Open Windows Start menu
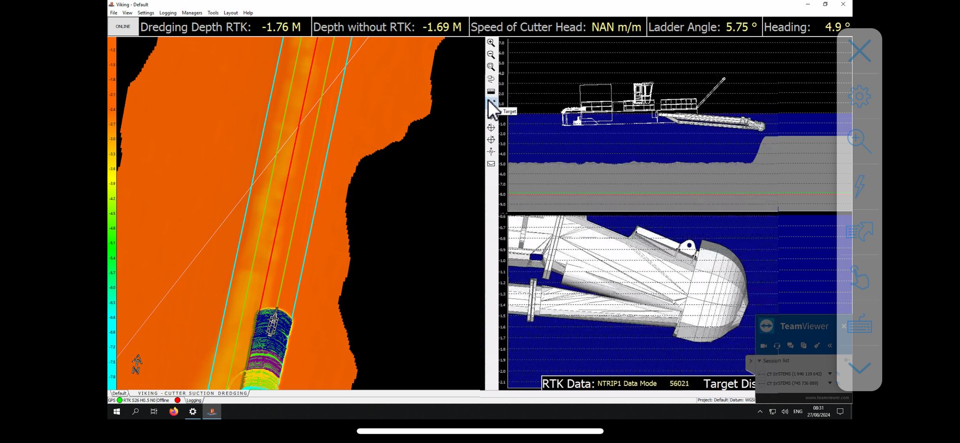Image resolution: width=960 pixels, height=443 pixels. [x=117, y=412]
